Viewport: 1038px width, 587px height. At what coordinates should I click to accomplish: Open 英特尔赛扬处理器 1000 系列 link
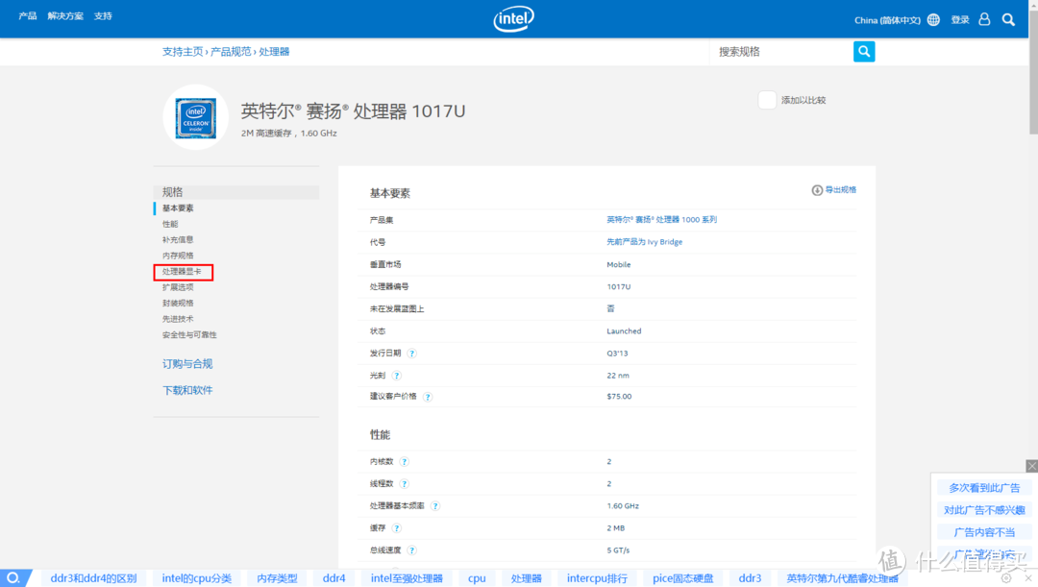pyautogui.click(x=662, y=220)
